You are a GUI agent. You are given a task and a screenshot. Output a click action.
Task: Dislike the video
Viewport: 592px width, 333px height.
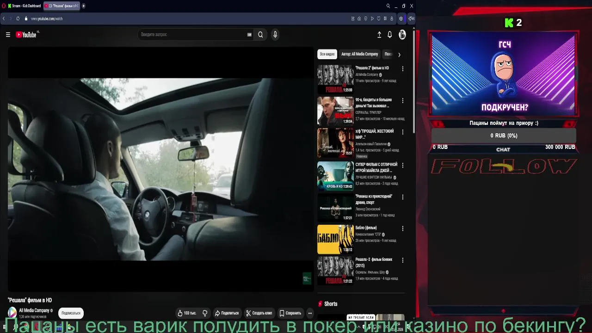[x=205, y=313]
